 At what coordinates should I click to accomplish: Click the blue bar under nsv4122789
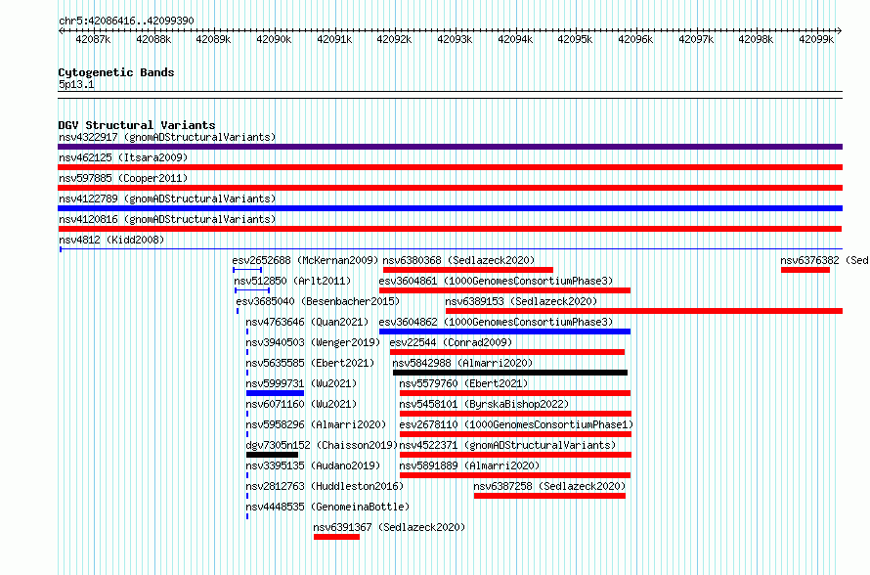(x=450, y=208)
